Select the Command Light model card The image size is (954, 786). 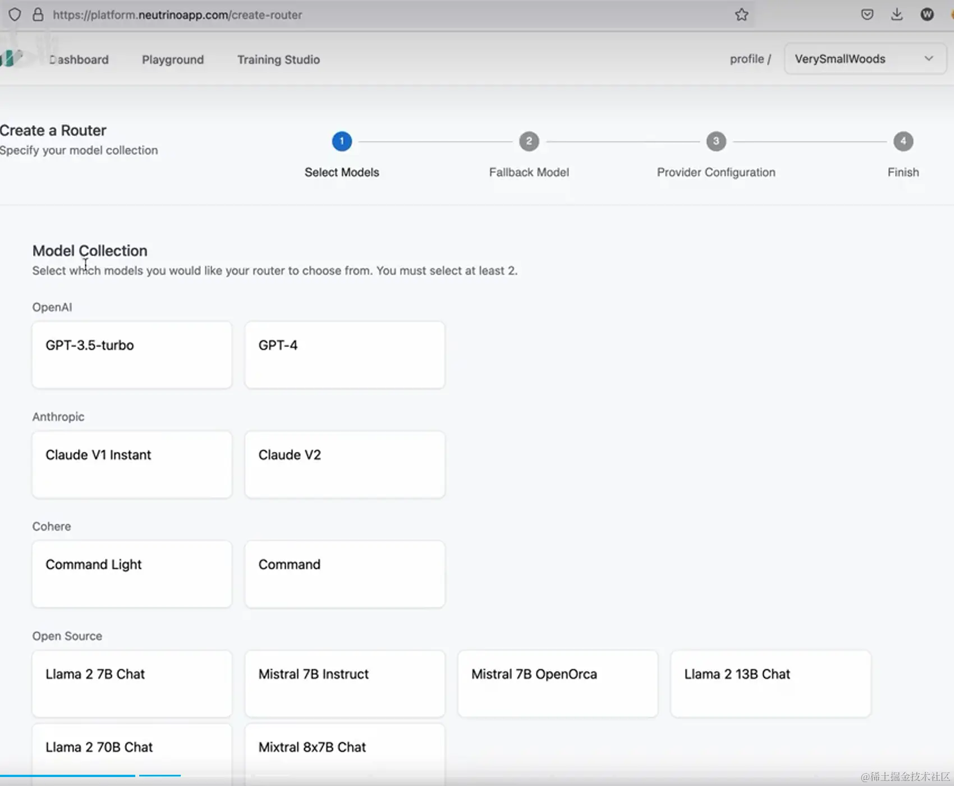pyautogui.click(x=132, y=574)
